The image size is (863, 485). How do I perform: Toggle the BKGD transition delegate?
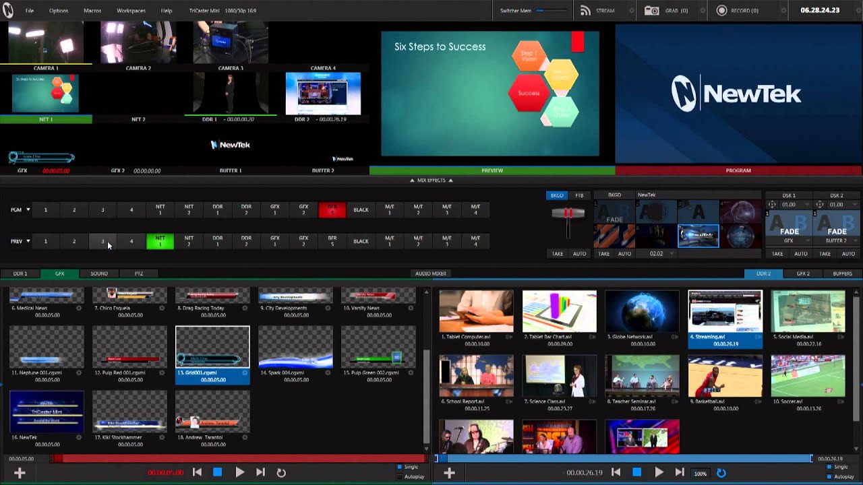(557, 195)
